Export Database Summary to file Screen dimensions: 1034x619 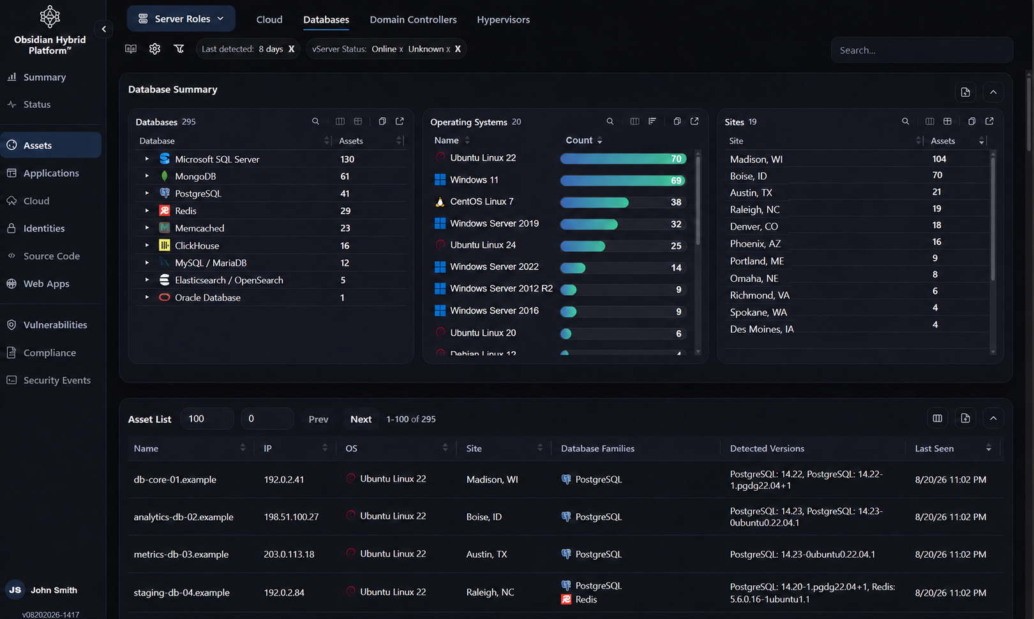965,92
